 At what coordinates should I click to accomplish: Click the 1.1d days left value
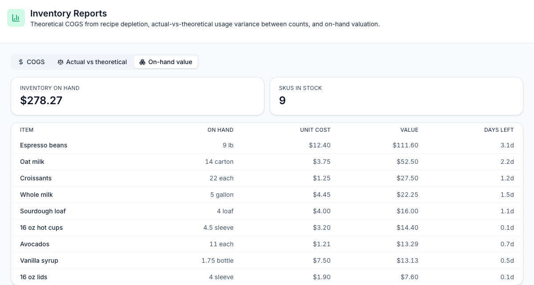[507, 211]
